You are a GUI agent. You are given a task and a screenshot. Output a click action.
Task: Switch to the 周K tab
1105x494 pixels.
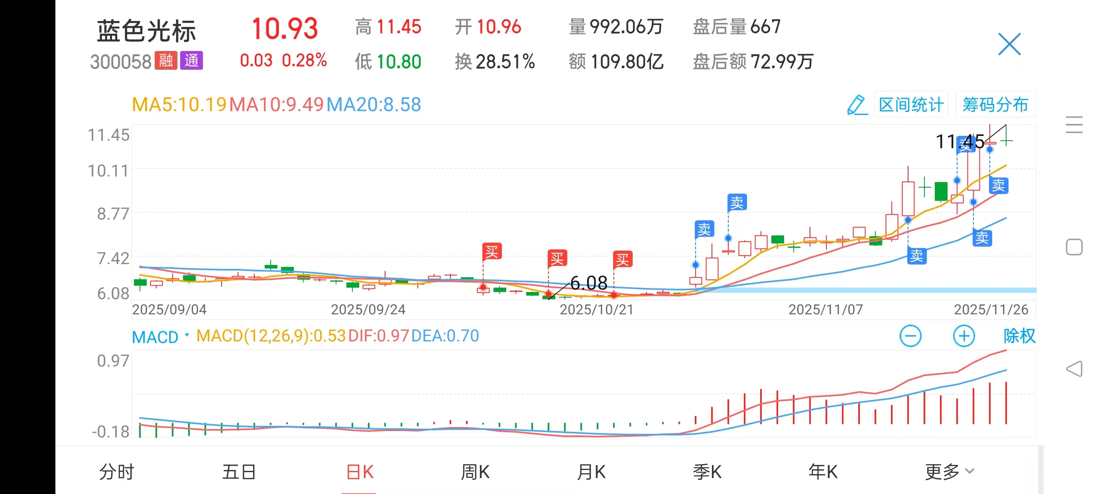(x=475, y=472)
